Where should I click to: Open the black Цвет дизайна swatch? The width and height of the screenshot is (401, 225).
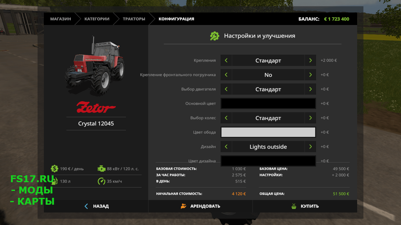pos(268,161)
